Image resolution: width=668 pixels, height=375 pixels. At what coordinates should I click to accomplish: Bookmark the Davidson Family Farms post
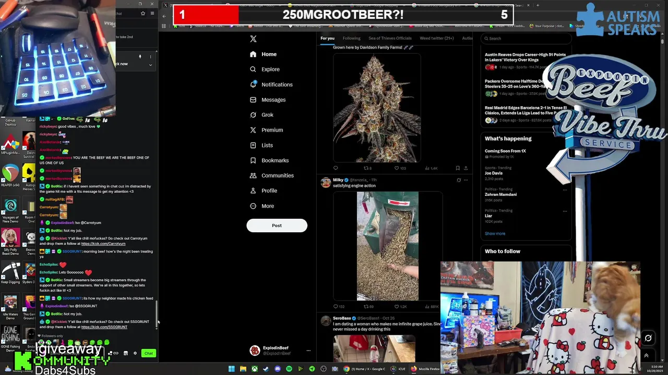pyautogui.click(x=458, y=168)
